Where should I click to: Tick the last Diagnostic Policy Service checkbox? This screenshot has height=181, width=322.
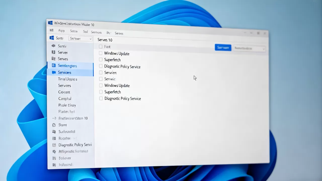click(x=101, y=99)
